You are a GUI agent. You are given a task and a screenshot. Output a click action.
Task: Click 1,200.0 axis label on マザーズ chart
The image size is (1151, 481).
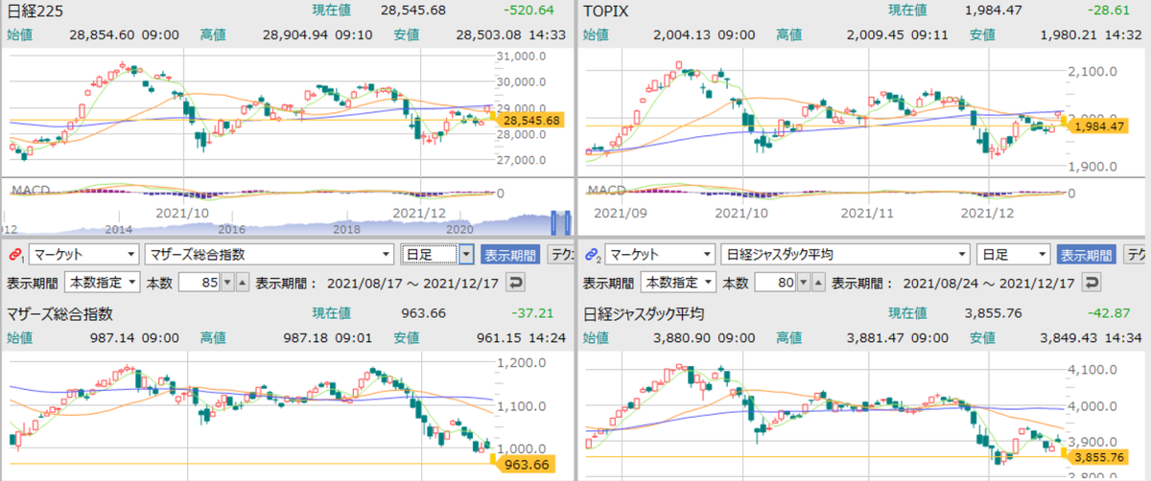click(522, 362)
